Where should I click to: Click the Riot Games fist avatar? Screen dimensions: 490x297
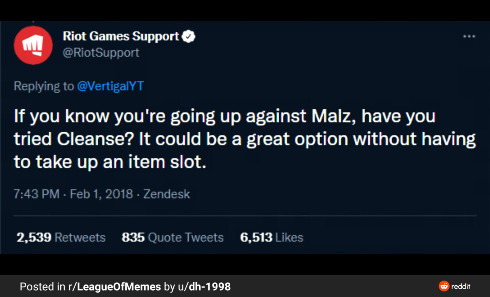(x=33, y=45)
